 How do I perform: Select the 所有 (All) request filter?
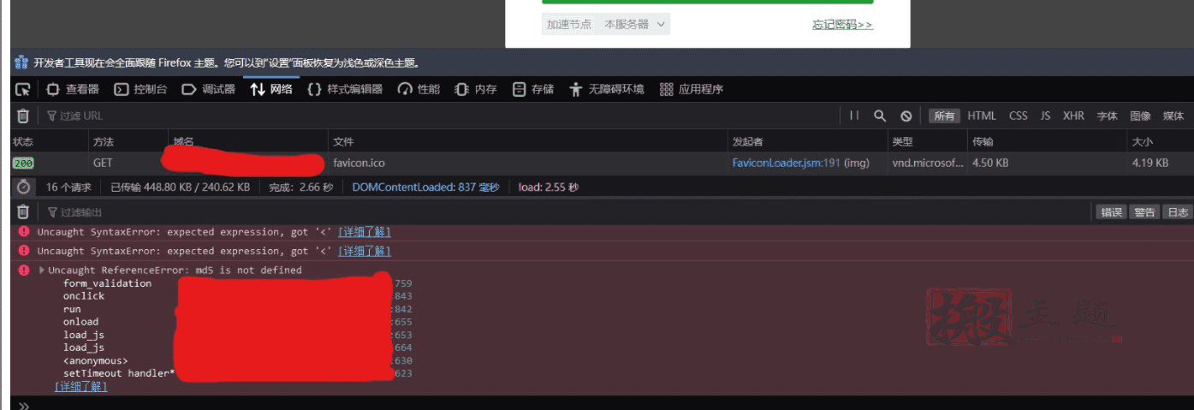pyautogui.click(x=945, y=116)
